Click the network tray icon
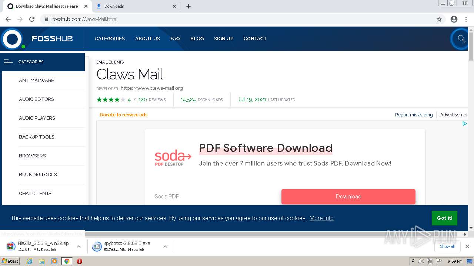 tap(430, 261)
